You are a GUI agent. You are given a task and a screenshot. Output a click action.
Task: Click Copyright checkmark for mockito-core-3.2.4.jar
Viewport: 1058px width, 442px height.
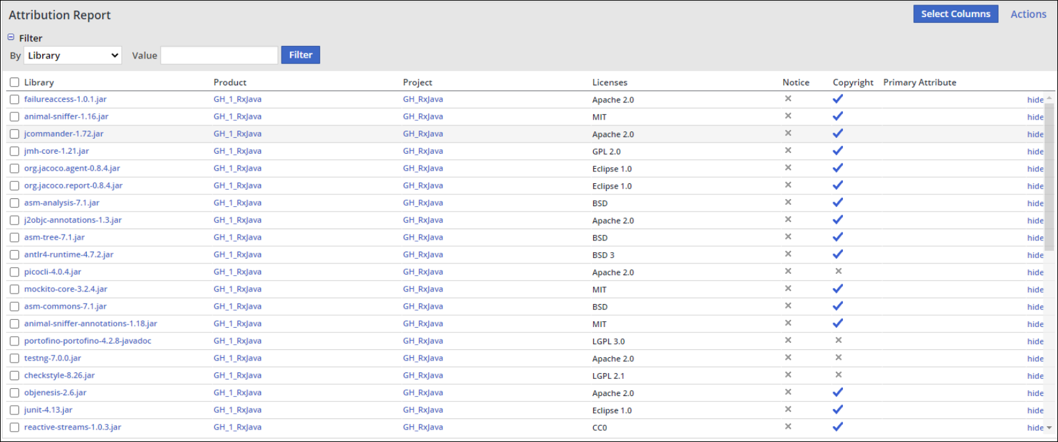point(838,289)
